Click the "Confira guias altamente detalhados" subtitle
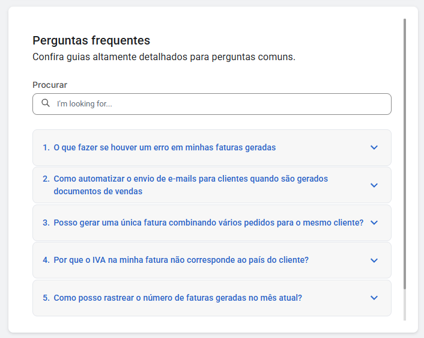This screenshot has height=338, width=424. coord(164,58)
